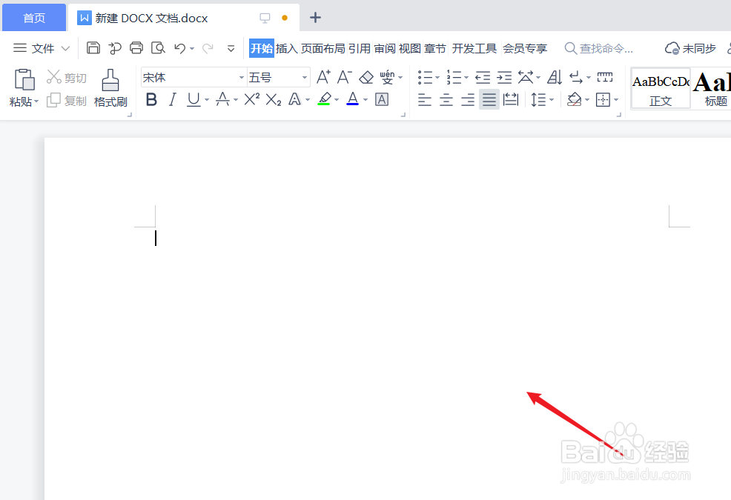Viewport: 731px width, 500px height.
Task: Click the character border A icon
Action: point(382,99)
